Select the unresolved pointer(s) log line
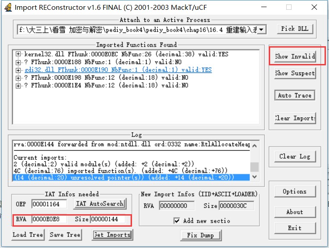This screenshot has width=329, height=248. pos(132,177)
